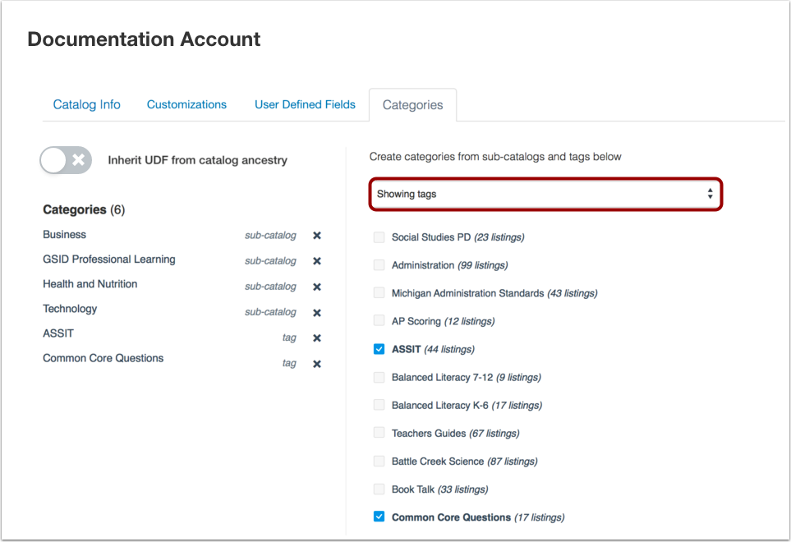Delete GSID Professional Learning category via X
This screenshot has height=542, width=791.
tap(316, 261)
